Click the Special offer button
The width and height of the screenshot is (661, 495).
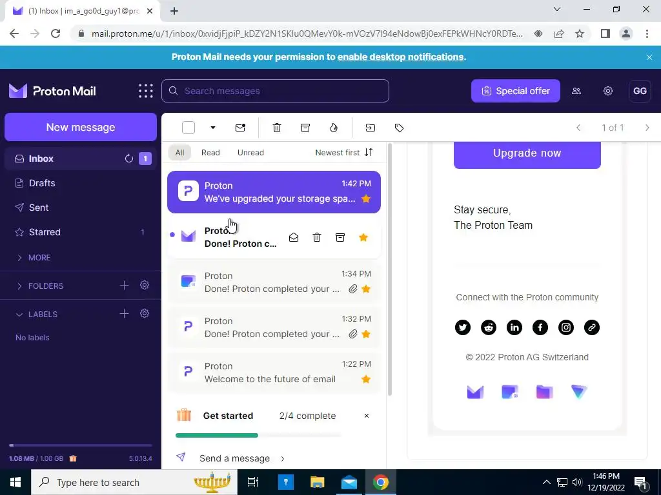tap(516, 91)
